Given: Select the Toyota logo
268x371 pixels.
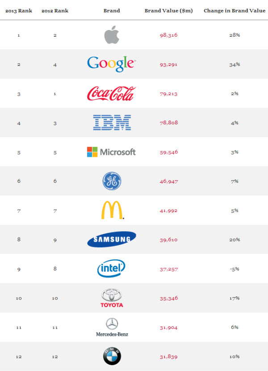Looking at the screenshot, I should pos(112,298).
